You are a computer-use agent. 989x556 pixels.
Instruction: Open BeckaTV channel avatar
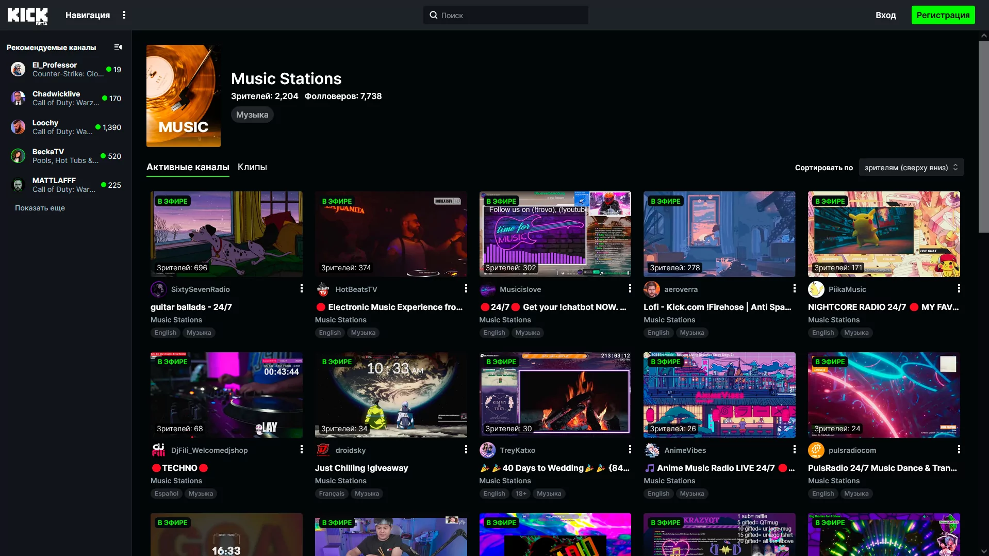(18, 156)
